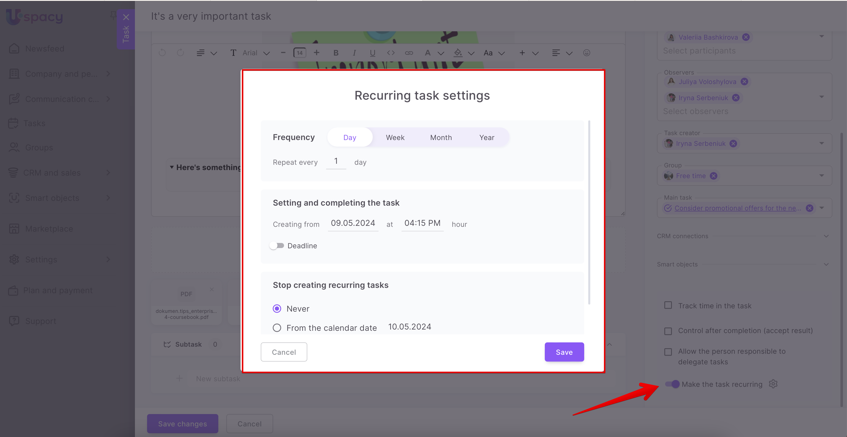The width and height of the screenshot is (847, 437).
Task: Click the Bold formatting icon
Action: coord(336,53)
